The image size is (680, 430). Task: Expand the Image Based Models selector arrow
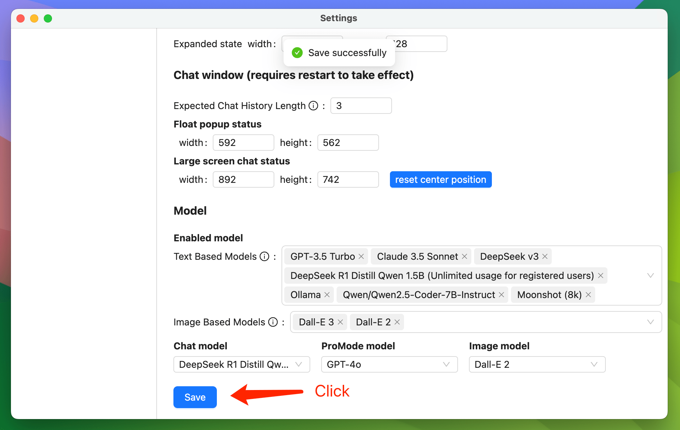click(651, 322)
